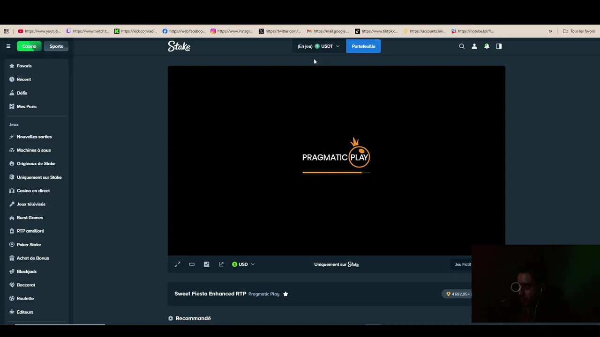Favorite Sweet Fiesta with star icon
This screenshot has width=600, height=337.
(285, 294)
